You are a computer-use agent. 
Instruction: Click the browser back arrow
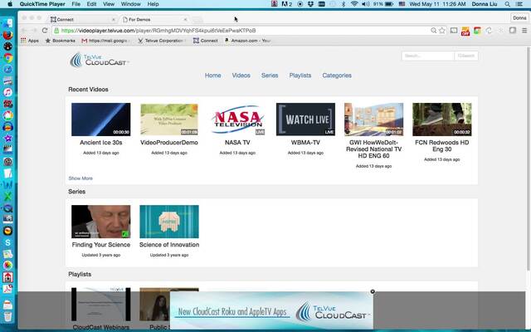[x=23, y=30]
